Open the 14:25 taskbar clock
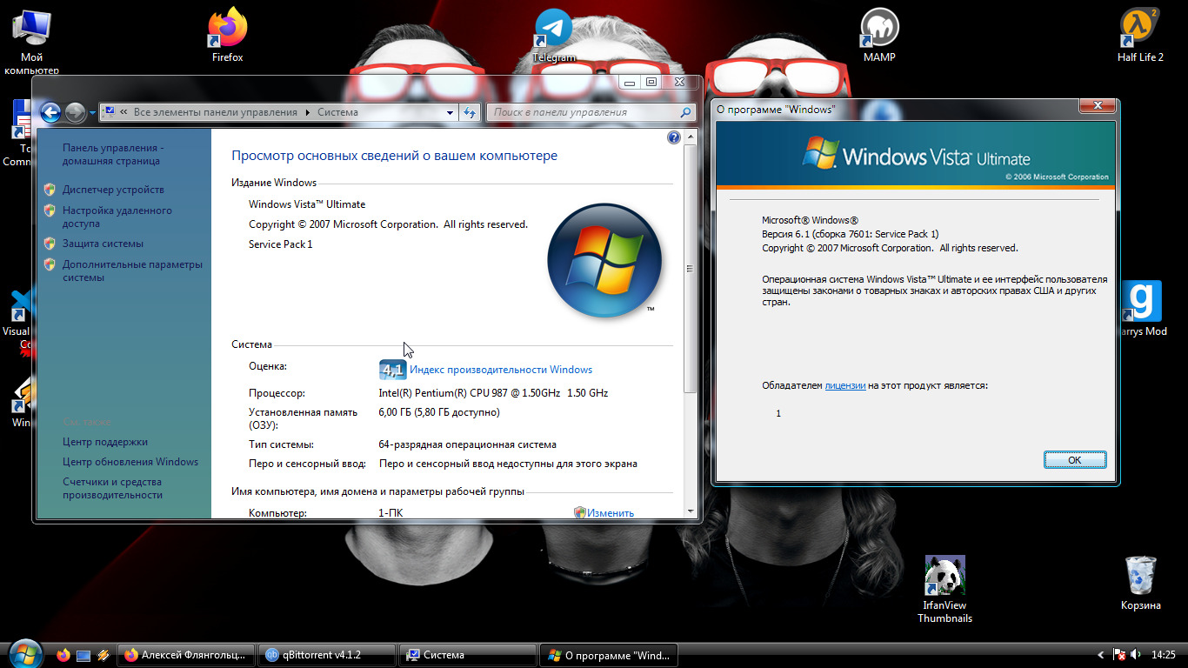Viewport: 1188px width, 668px height. pos(1163,655)
